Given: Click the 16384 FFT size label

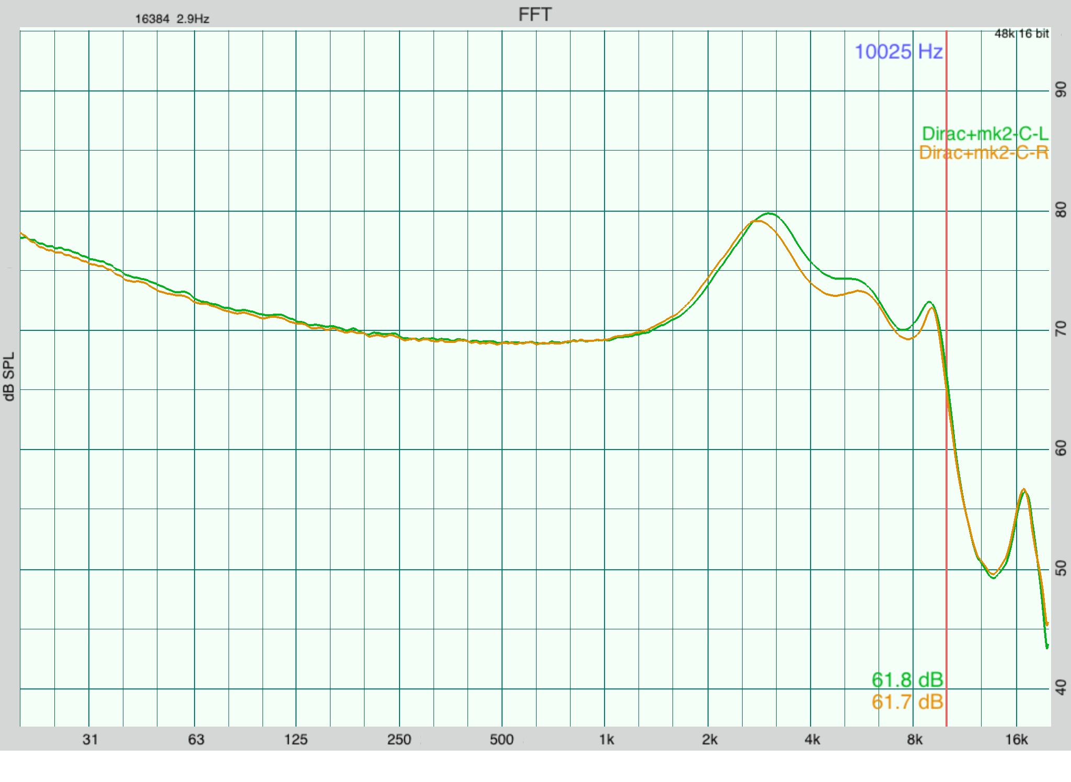Looking at the screenshot, I should point(152,19).
